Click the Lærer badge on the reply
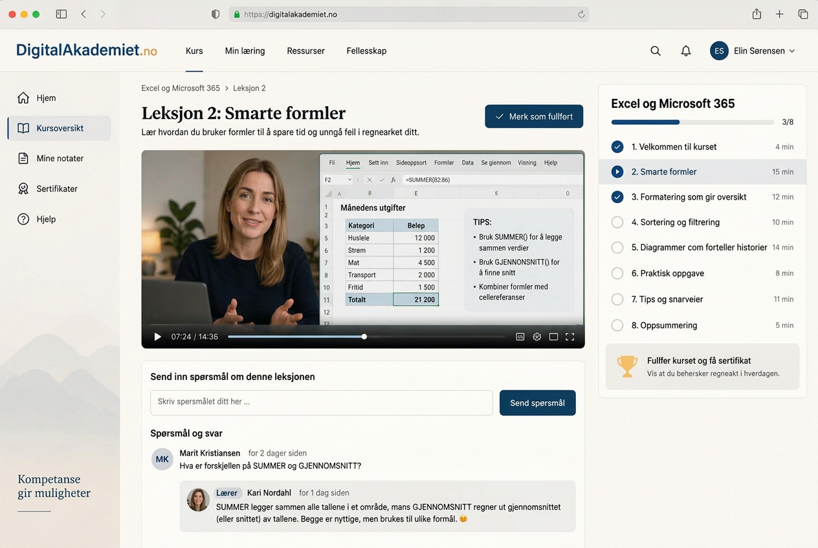818x548 pixels. (x=227, y=492)
